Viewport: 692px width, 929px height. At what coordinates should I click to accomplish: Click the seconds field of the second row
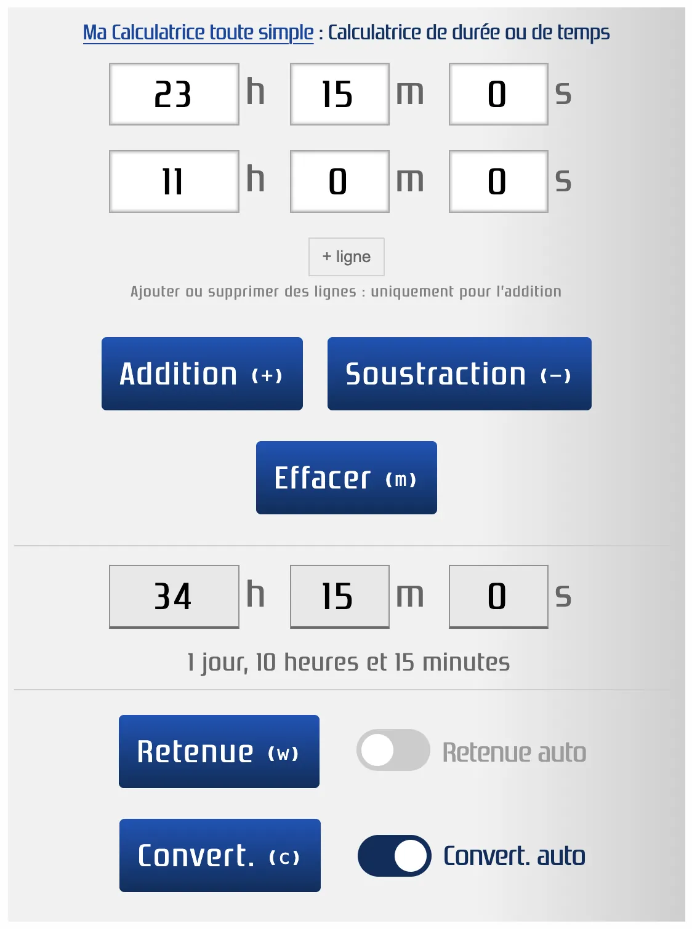pos(499,181)
